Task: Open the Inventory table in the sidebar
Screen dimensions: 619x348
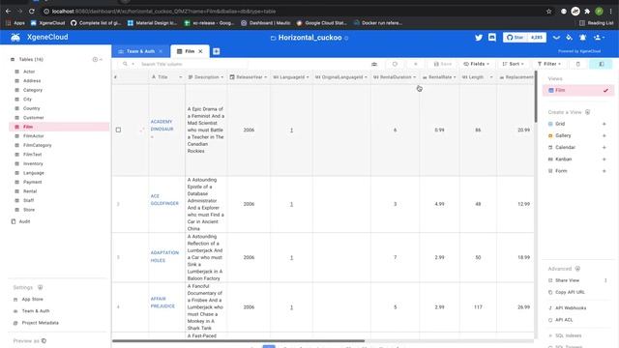Action: click(x=33, y=163)
